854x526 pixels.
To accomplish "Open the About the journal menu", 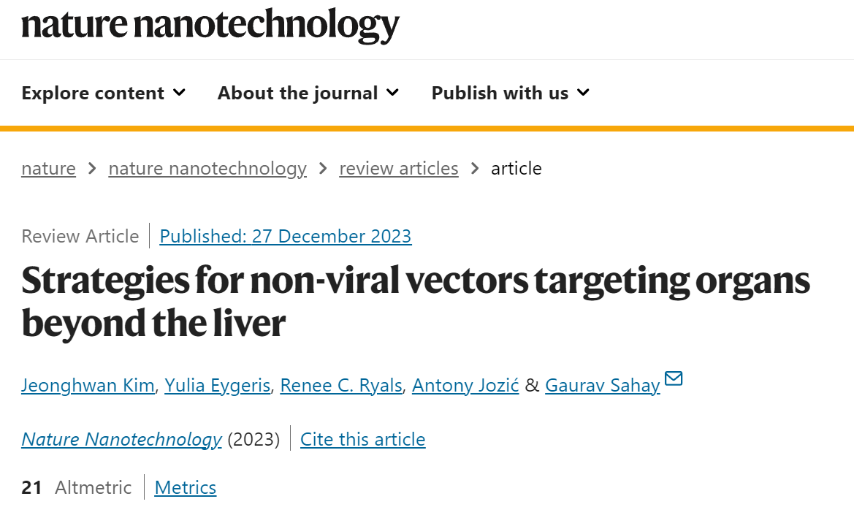I will pyautogui.click(x=308, y=93).
